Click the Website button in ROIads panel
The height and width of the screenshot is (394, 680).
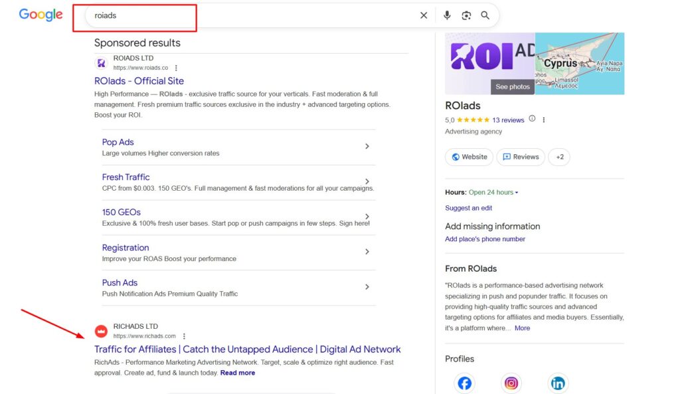(469, 157)
